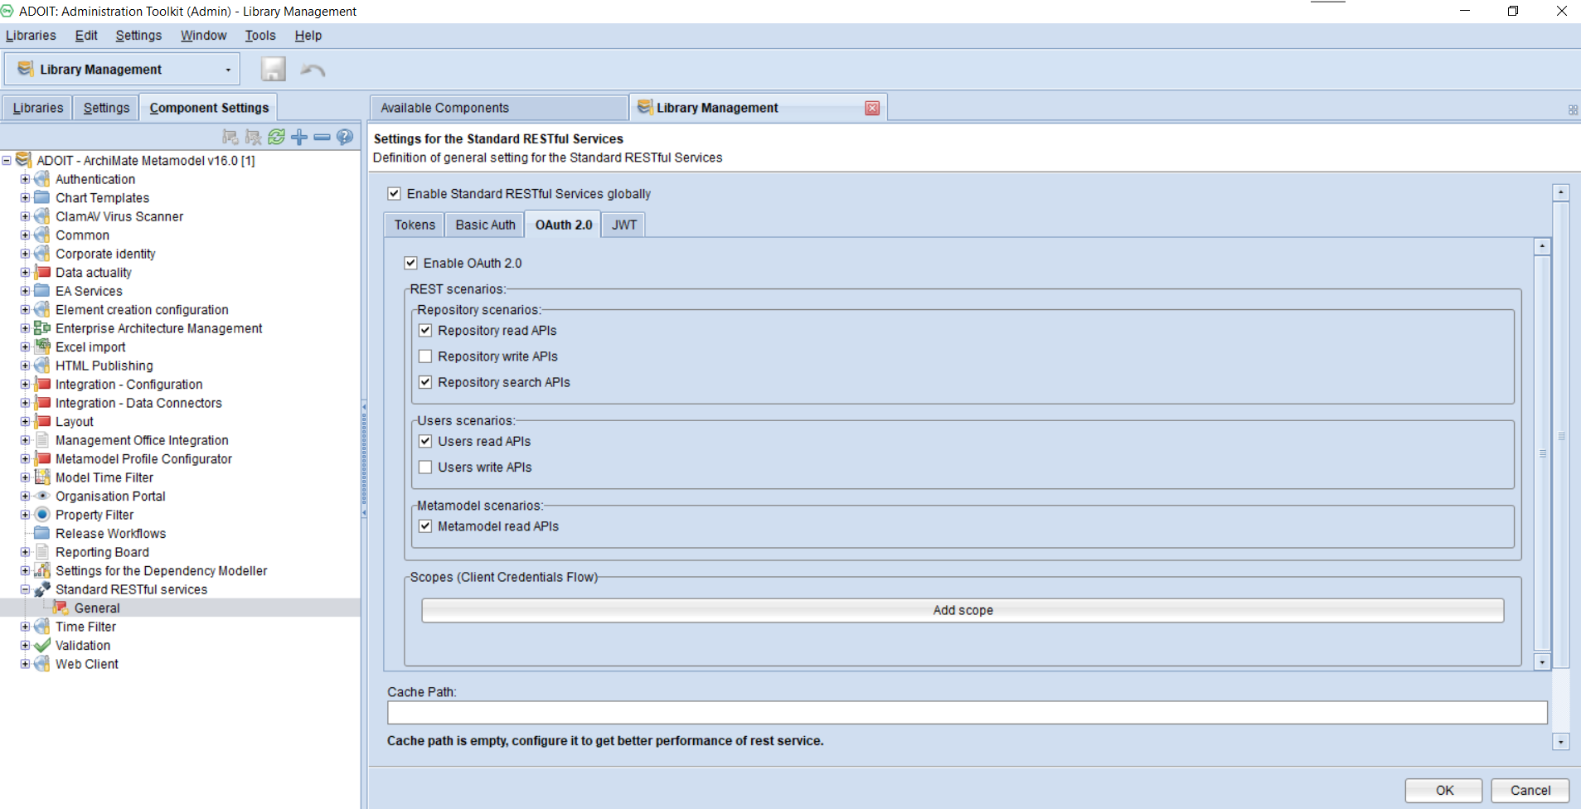Click the first greyed flag settings icon above tree

(x=230, y=137)
